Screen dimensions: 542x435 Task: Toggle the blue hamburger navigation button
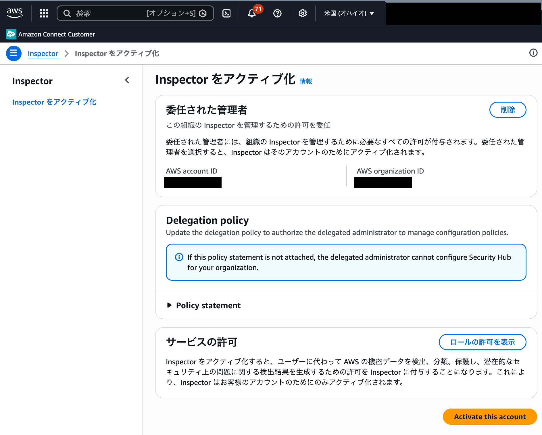[x=14, y=53]
